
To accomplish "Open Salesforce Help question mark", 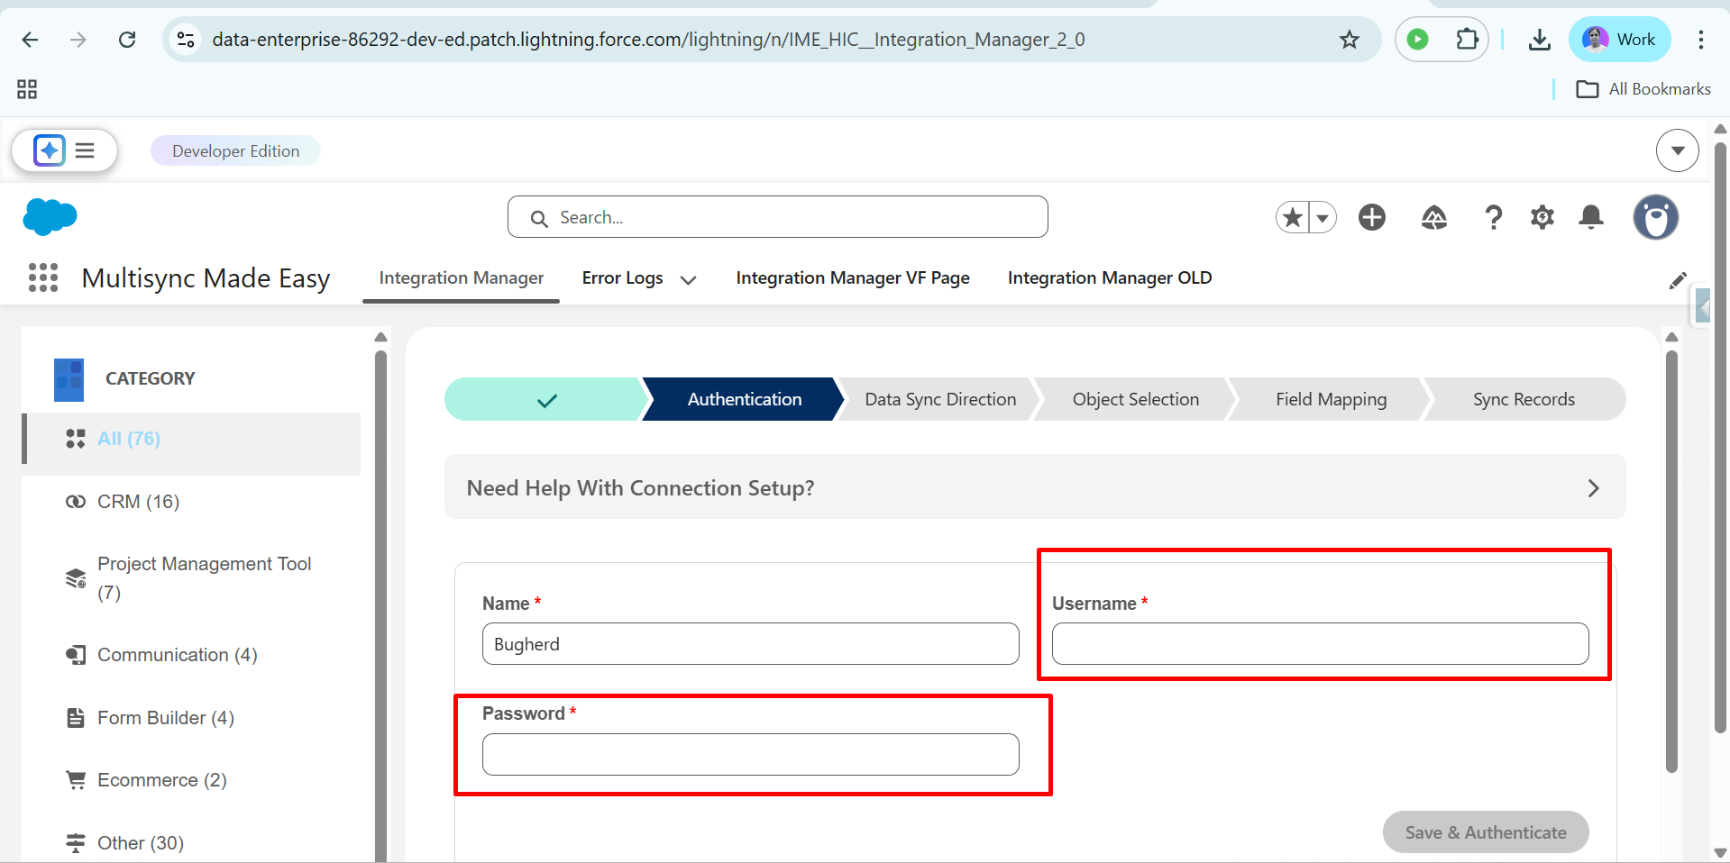I will tap(1493, 217).
